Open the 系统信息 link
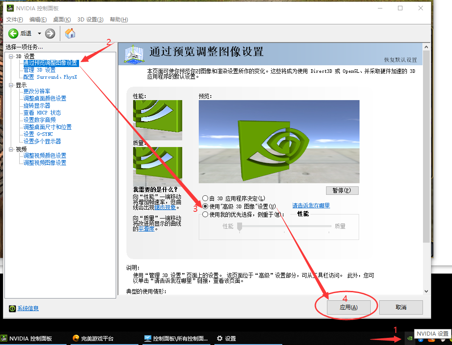 tap(28, 308)
